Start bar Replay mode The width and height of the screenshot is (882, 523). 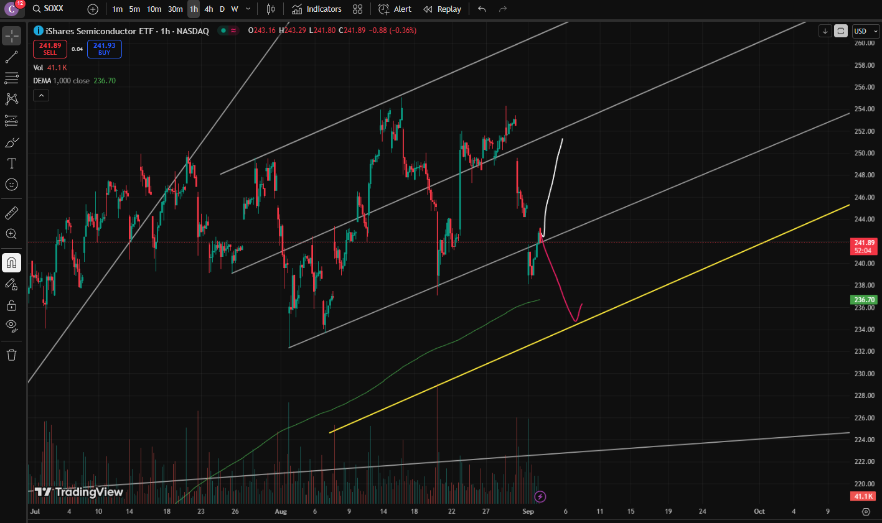pyautogui.click(x=443, y=9)
